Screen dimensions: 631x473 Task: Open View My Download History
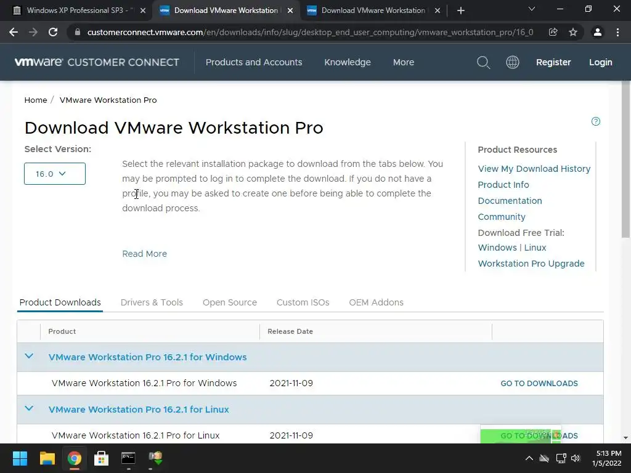tap(534, 169)
